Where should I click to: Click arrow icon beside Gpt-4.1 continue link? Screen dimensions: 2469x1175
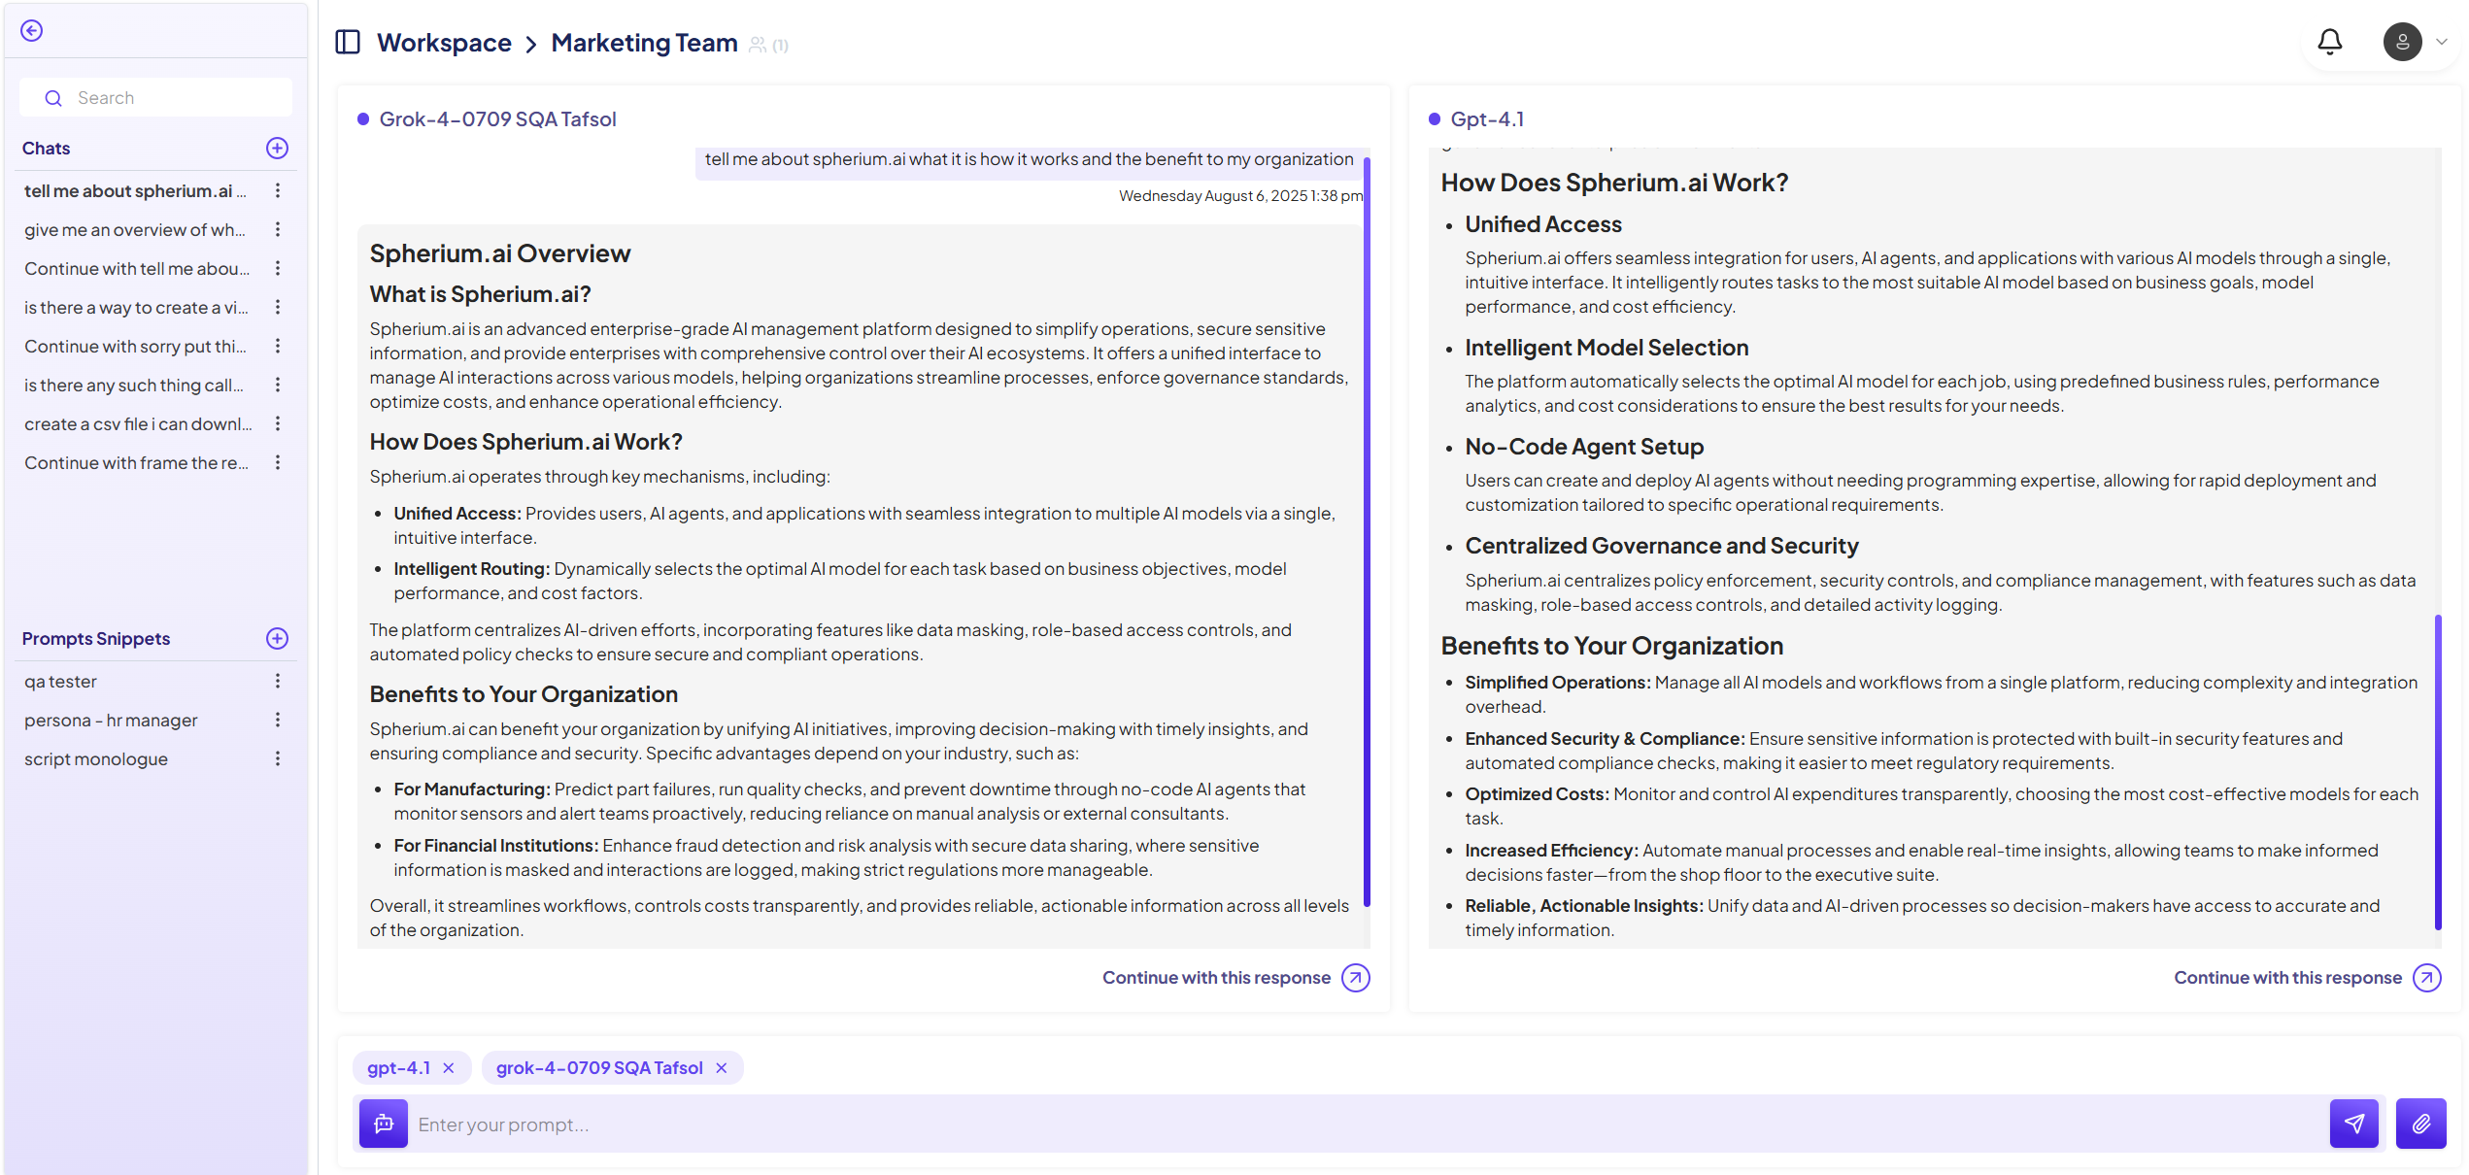2427,978
